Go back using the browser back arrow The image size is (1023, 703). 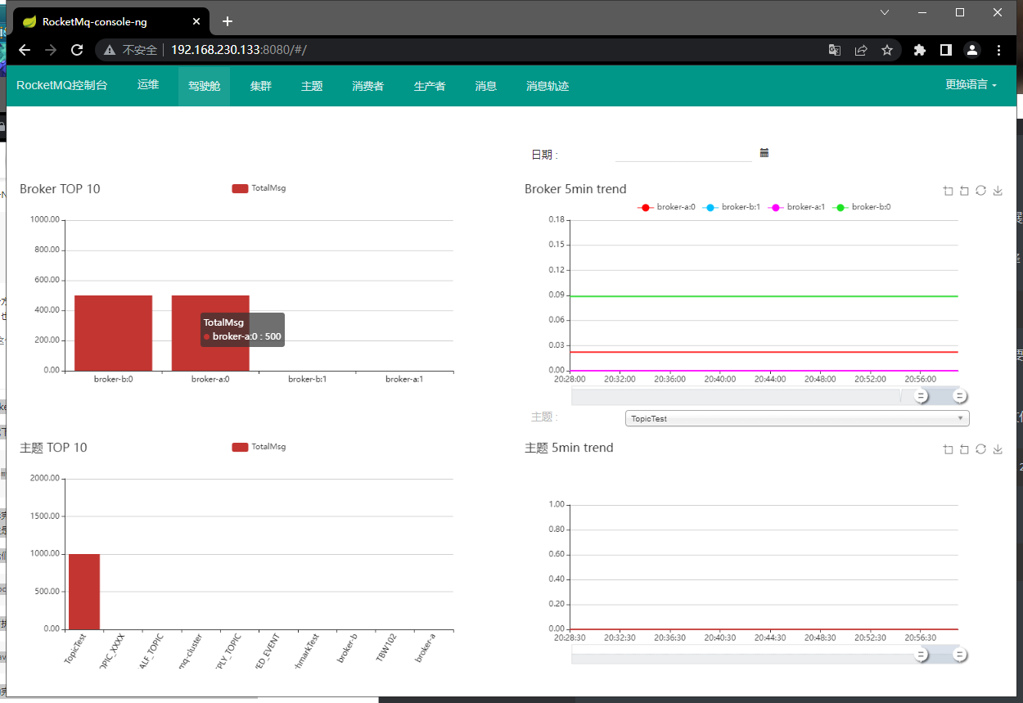tap(25, 50)
